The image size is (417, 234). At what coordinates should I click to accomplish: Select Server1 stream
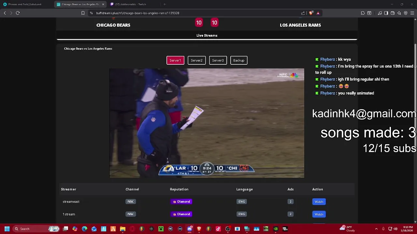point(175,60)
